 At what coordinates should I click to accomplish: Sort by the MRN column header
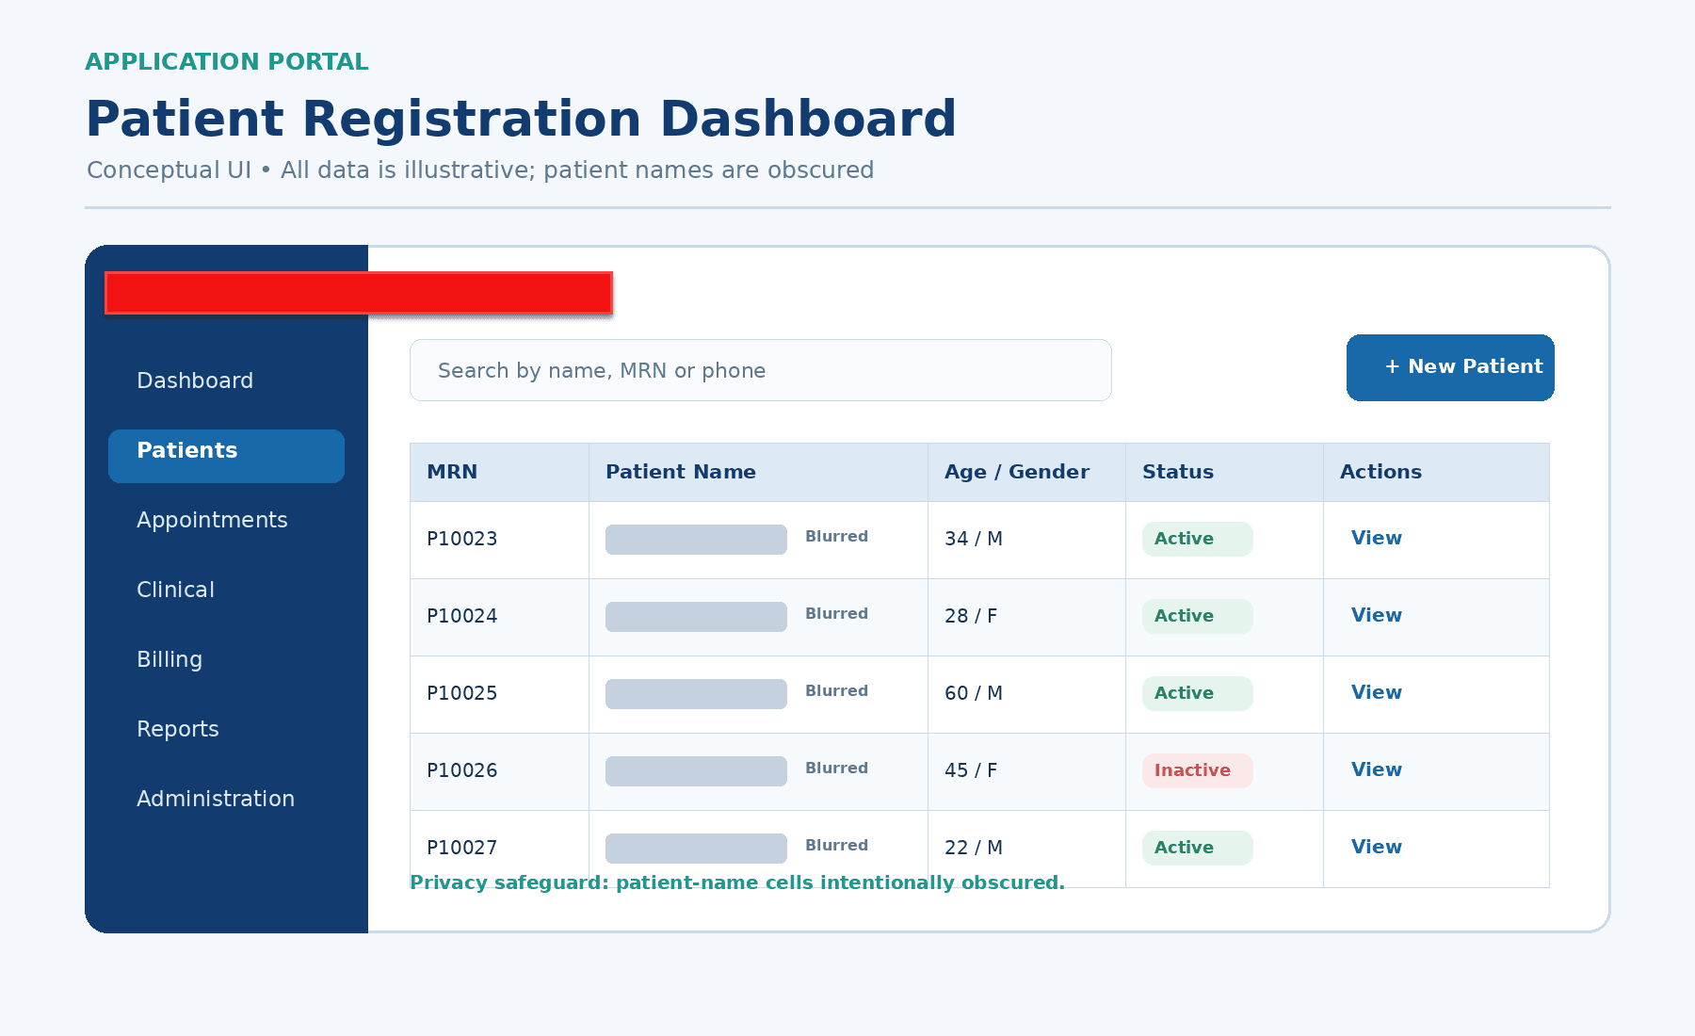click(x=452, y=472)
